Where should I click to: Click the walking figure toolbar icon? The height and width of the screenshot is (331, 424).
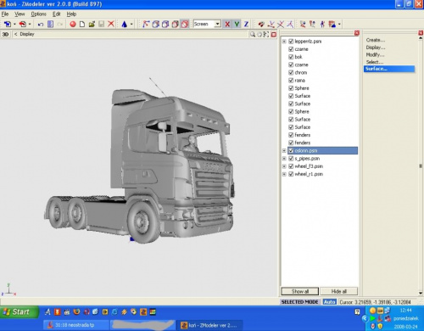point(322,25)
